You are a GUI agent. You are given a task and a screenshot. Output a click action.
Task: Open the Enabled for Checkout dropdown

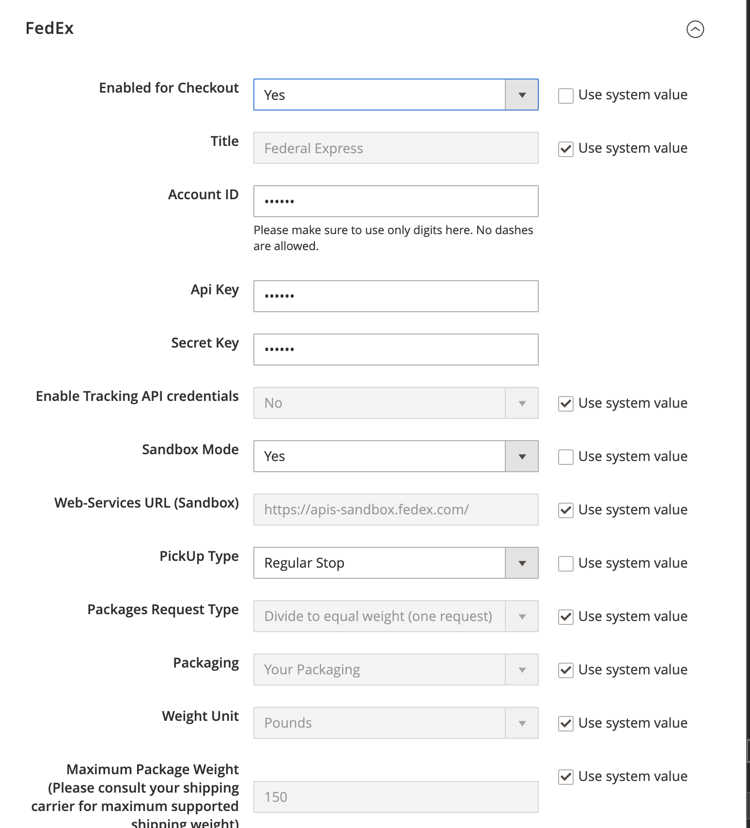pyautogui.click(x=396, y=95)
